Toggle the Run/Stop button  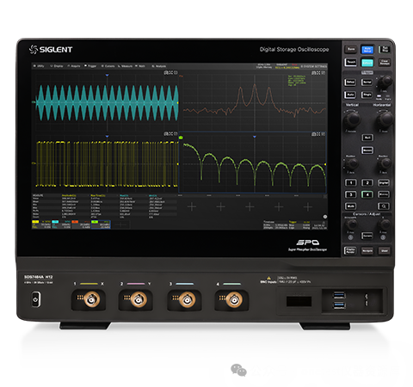click(x=385, y=49)
